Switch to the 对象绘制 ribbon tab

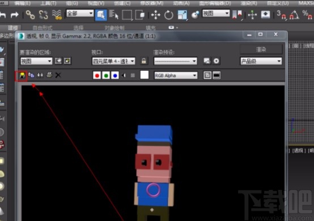[114, 28]
